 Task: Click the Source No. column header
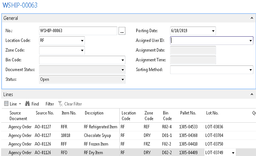pyautogui.click(x=45, y=113)
